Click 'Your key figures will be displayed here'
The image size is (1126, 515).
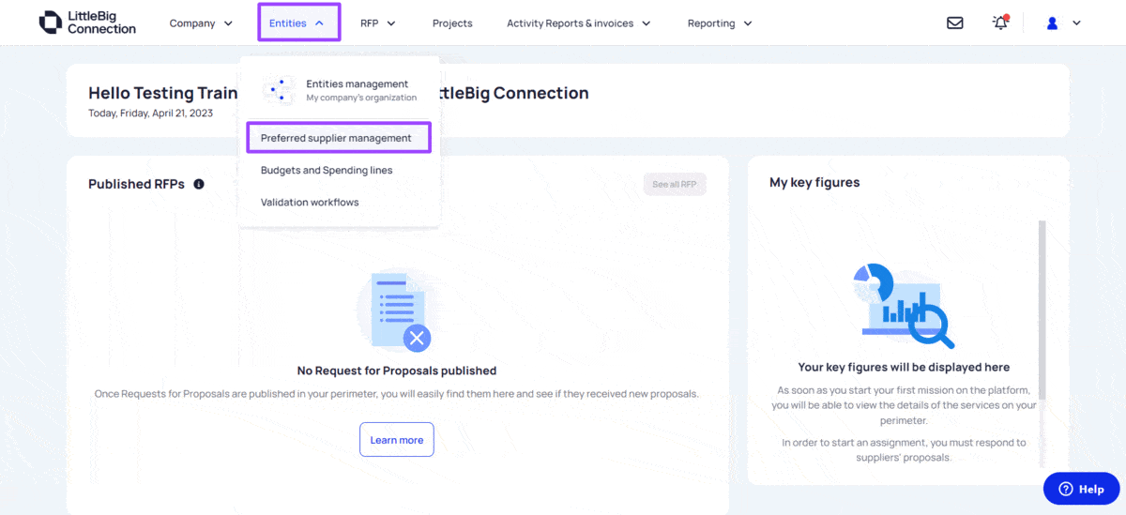coord(904,367)
